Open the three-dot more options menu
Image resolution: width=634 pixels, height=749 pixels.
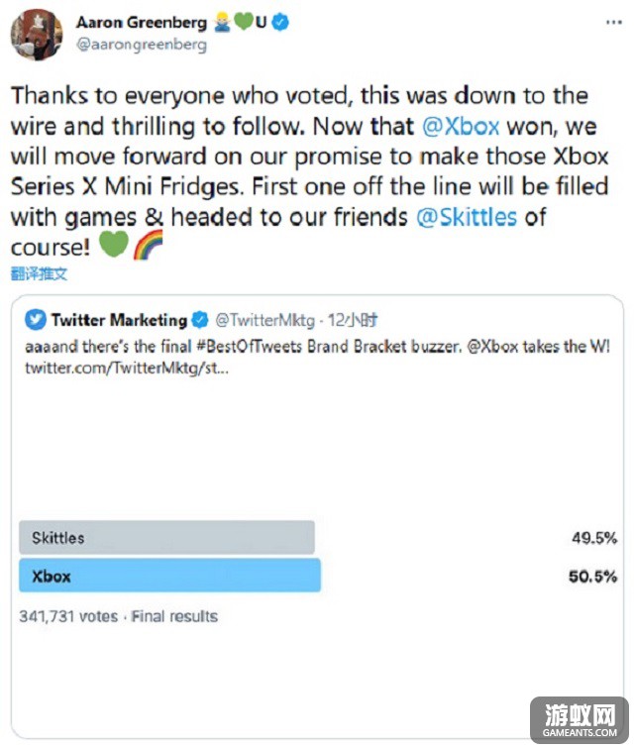[613, 22]
